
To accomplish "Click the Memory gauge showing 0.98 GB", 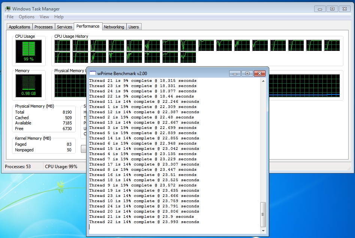I will click(29, 86).
